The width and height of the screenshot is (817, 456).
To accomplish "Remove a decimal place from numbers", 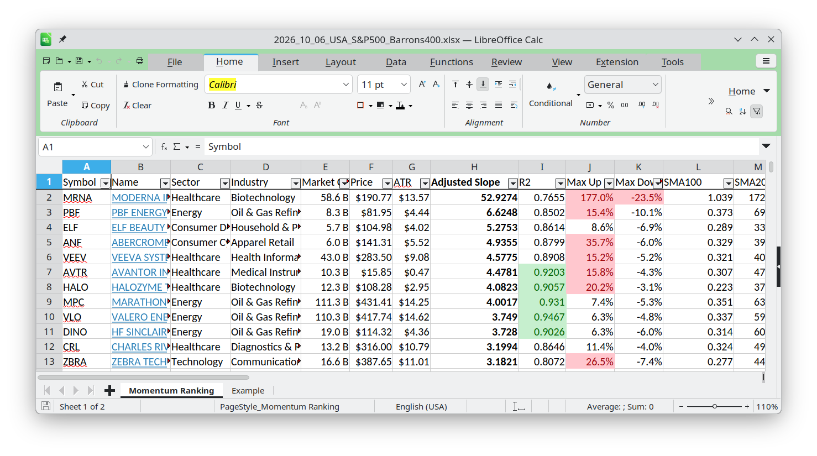I will pos(656,105).
